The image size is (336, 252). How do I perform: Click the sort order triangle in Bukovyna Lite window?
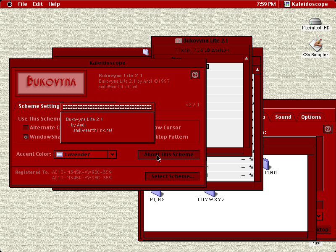(247, 58)
